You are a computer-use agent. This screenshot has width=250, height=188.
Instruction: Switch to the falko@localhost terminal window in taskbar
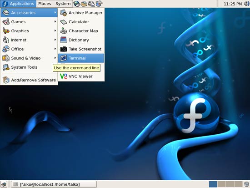(54, 184)
